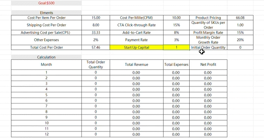The width and height of the screenshot is (264, 138).
Task: Select the Net Profit column header
Action: coord(208,65)
